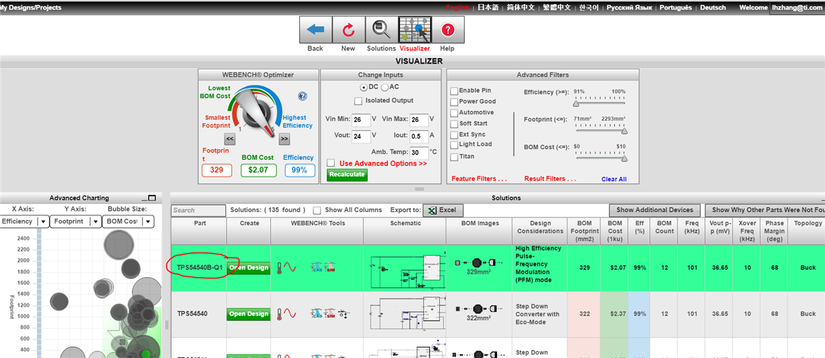This screenshot has width=825, height=358.
Task: Select the AC radio button
Action: (384, 87)
